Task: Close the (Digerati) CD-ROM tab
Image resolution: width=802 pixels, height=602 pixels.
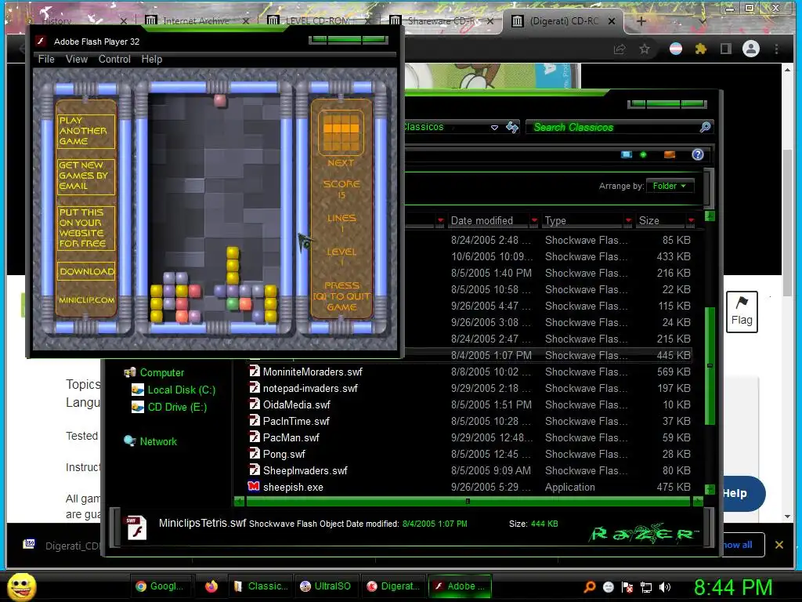Action: 612,21
